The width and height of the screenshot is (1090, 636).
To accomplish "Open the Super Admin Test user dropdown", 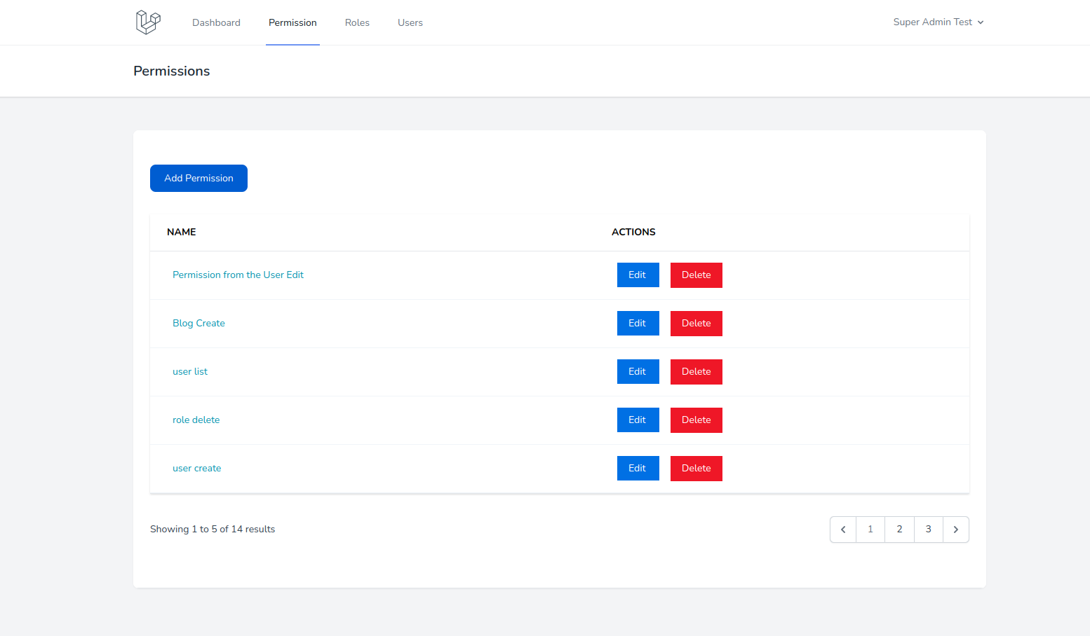I will 938,22.
